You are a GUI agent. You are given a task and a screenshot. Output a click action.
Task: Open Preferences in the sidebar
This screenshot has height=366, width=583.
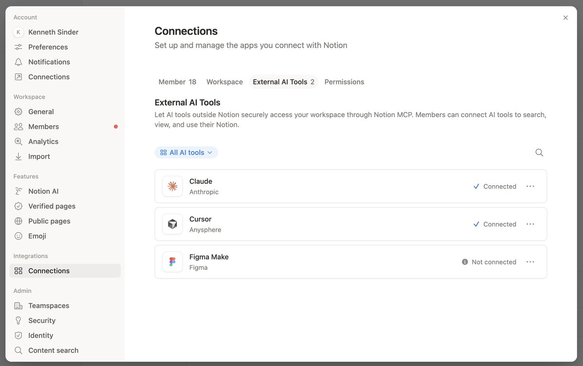tap(65, 47)
